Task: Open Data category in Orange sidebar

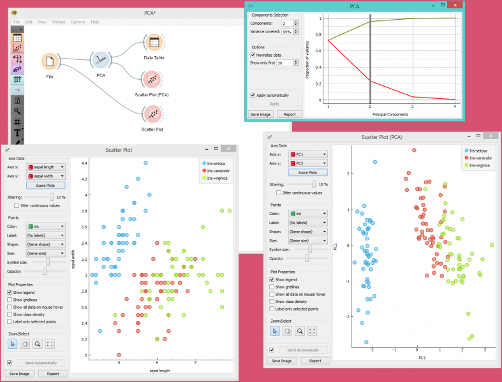Action: point(17,38)
